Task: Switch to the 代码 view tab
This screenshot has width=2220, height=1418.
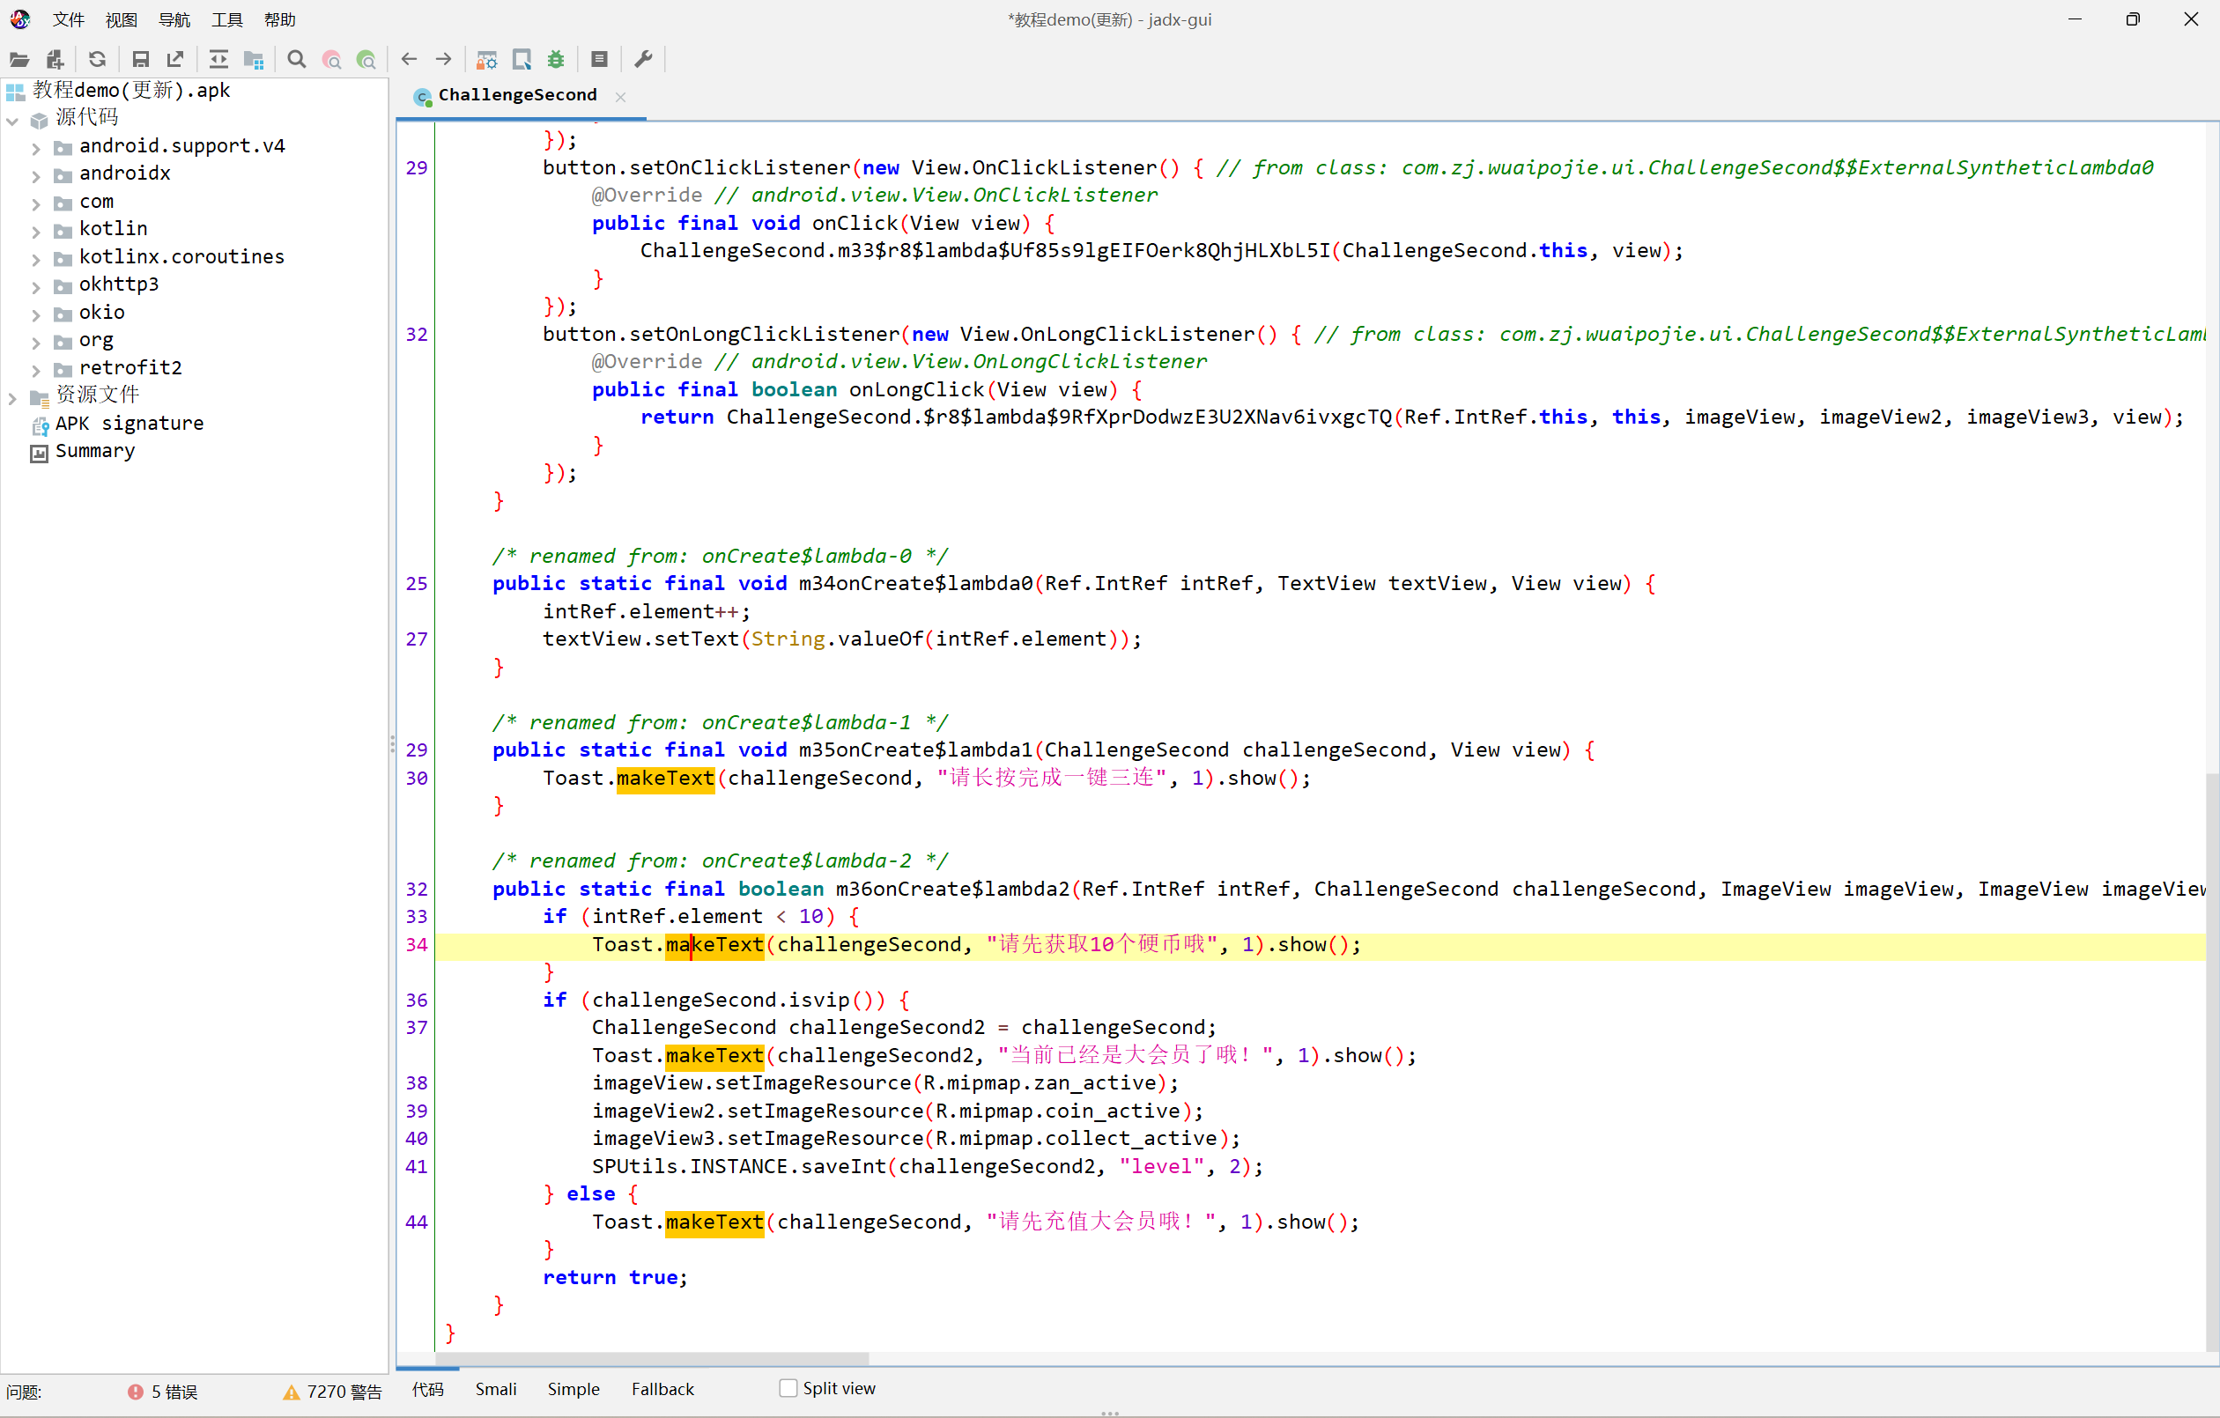Action: tap(428, 1389)
